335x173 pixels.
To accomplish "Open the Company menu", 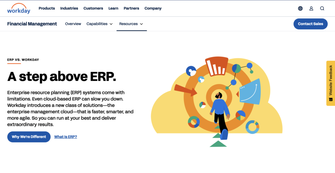I will (153, 8).
